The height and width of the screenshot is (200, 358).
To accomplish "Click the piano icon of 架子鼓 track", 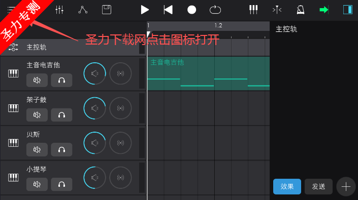I will tap(13, 108).
